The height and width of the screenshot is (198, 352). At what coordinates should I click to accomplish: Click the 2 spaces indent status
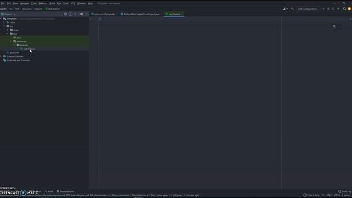pos(346,195)
